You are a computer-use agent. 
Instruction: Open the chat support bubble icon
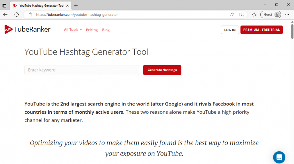pyautogui.click(x=279, y=157)
